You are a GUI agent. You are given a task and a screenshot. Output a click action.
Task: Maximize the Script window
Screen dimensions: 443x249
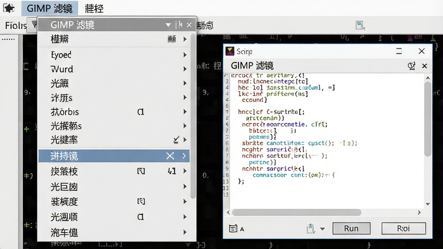399,51
